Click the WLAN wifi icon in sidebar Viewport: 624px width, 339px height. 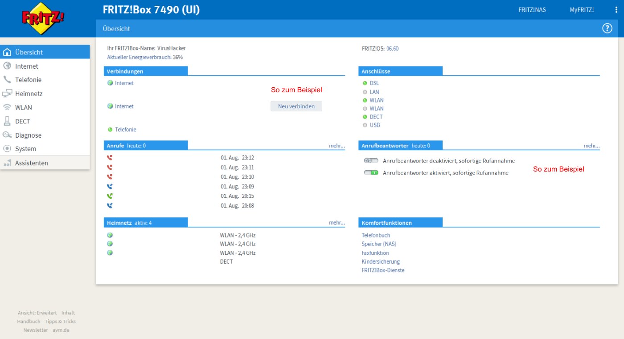click(7, 107)
